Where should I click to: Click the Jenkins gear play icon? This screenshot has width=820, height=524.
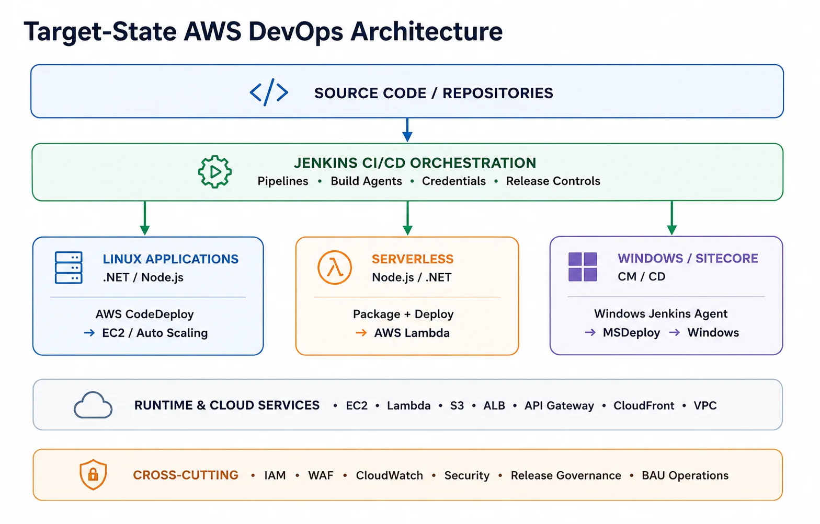click(215, 171)
